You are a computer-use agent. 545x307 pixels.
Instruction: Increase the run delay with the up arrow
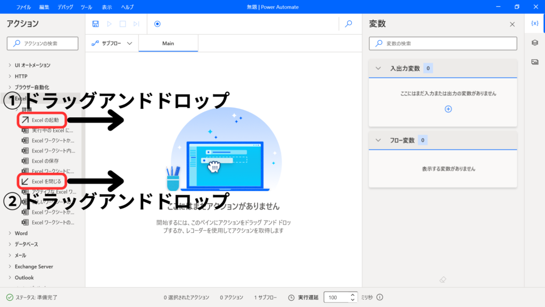(352, 295)
